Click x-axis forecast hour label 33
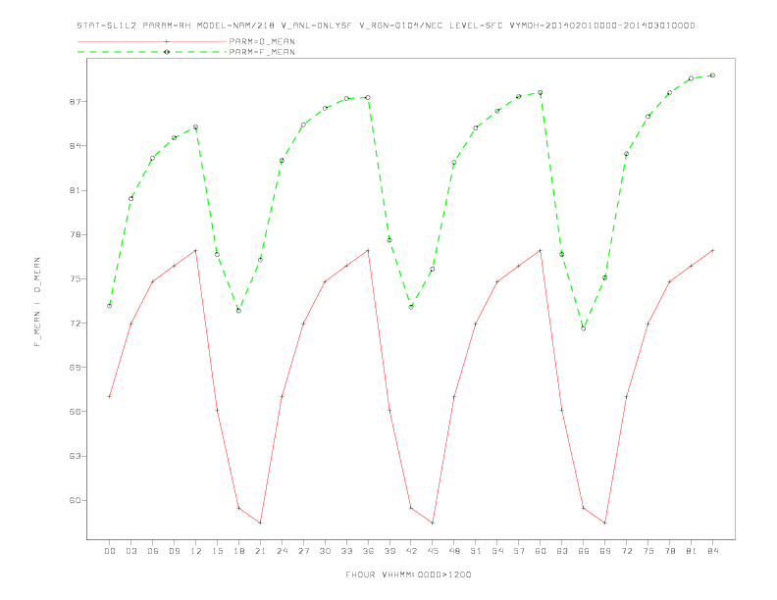Viewport: 777px width, 600px height. pos(346,551)
